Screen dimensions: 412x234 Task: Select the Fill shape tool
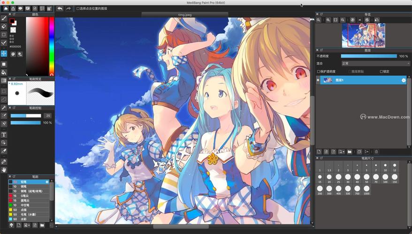pos(4,64)
